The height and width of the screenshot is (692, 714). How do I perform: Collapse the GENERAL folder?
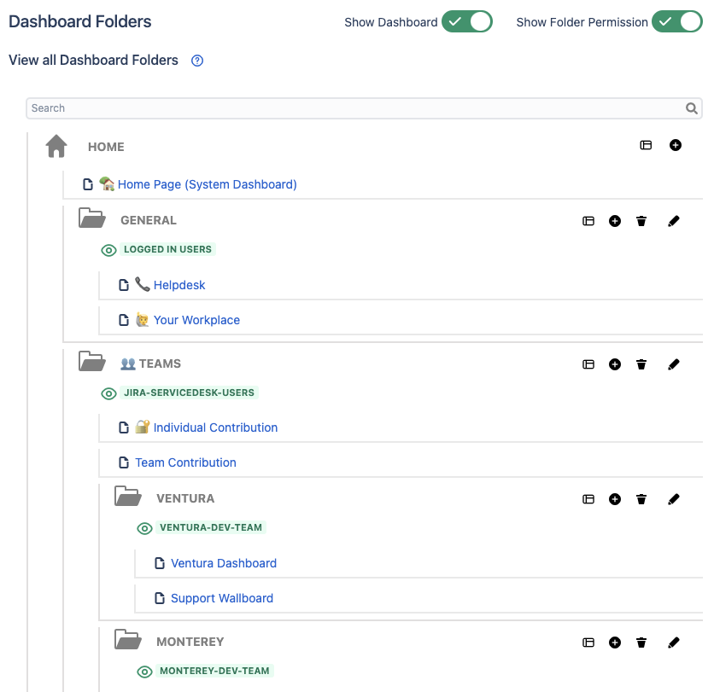[91, 219]
